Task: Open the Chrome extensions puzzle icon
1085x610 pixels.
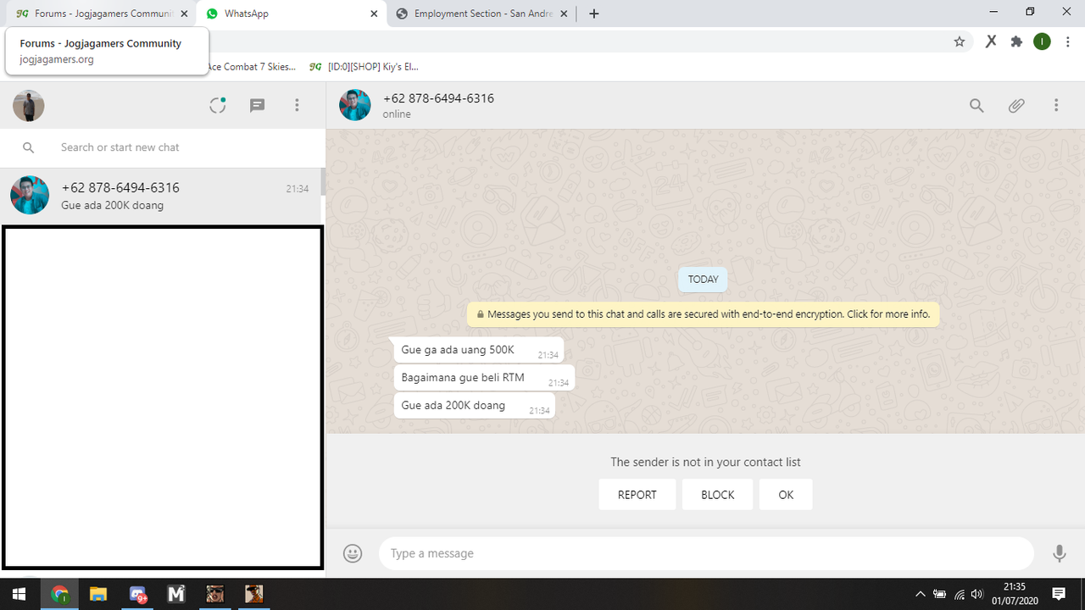Action: (x=1016, y=42)
